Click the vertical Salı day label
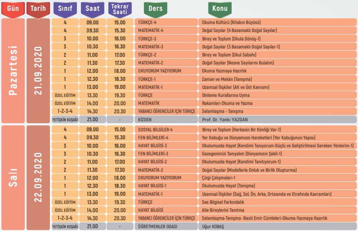The width and height of the screenshot is (358, 231). [13, 178]
